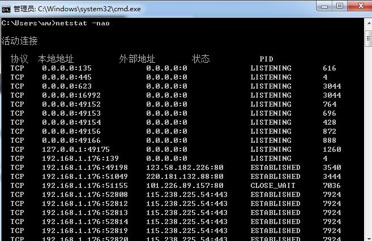Viewport: 372px width, 241px height.
Task: Click the 本地地址 column header
Action: [55, 59]
